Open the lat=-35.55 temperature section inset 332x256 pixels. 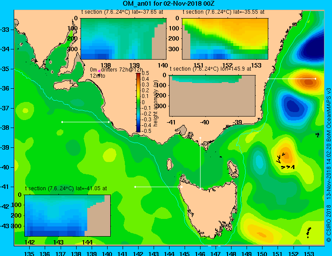pyautogui.click(x=225, y=39)
